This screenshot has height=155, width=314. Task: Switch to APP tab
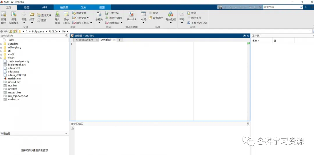tap(45, 7)
